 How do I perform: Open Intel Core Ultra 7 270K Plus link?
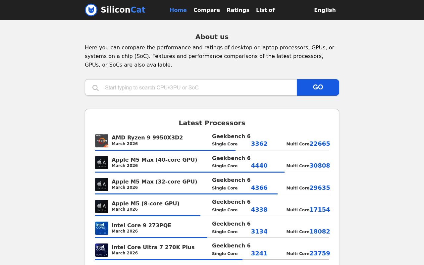click(153, 247)
